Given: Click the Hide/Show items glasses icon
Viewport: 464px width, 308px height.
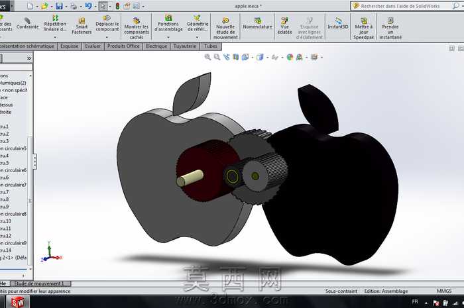Looking at the screenshot, I should (x=274, y=58).
